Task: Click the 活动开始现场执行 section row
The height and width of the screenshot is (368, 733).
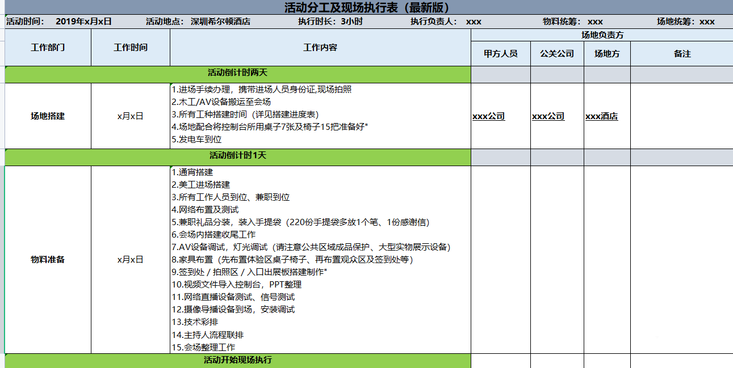Action: click(237, 360)
